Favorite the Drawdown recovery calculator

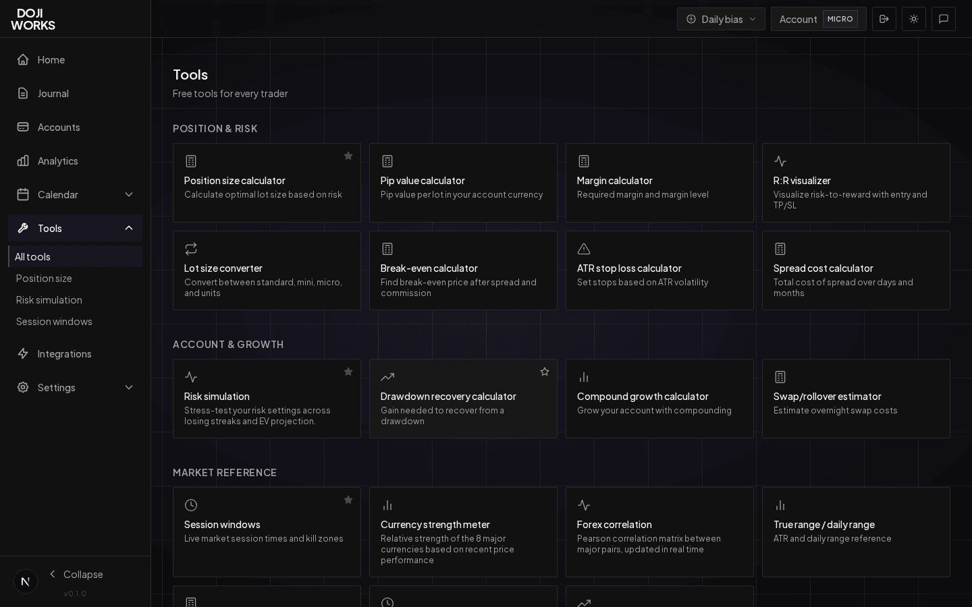545,372
